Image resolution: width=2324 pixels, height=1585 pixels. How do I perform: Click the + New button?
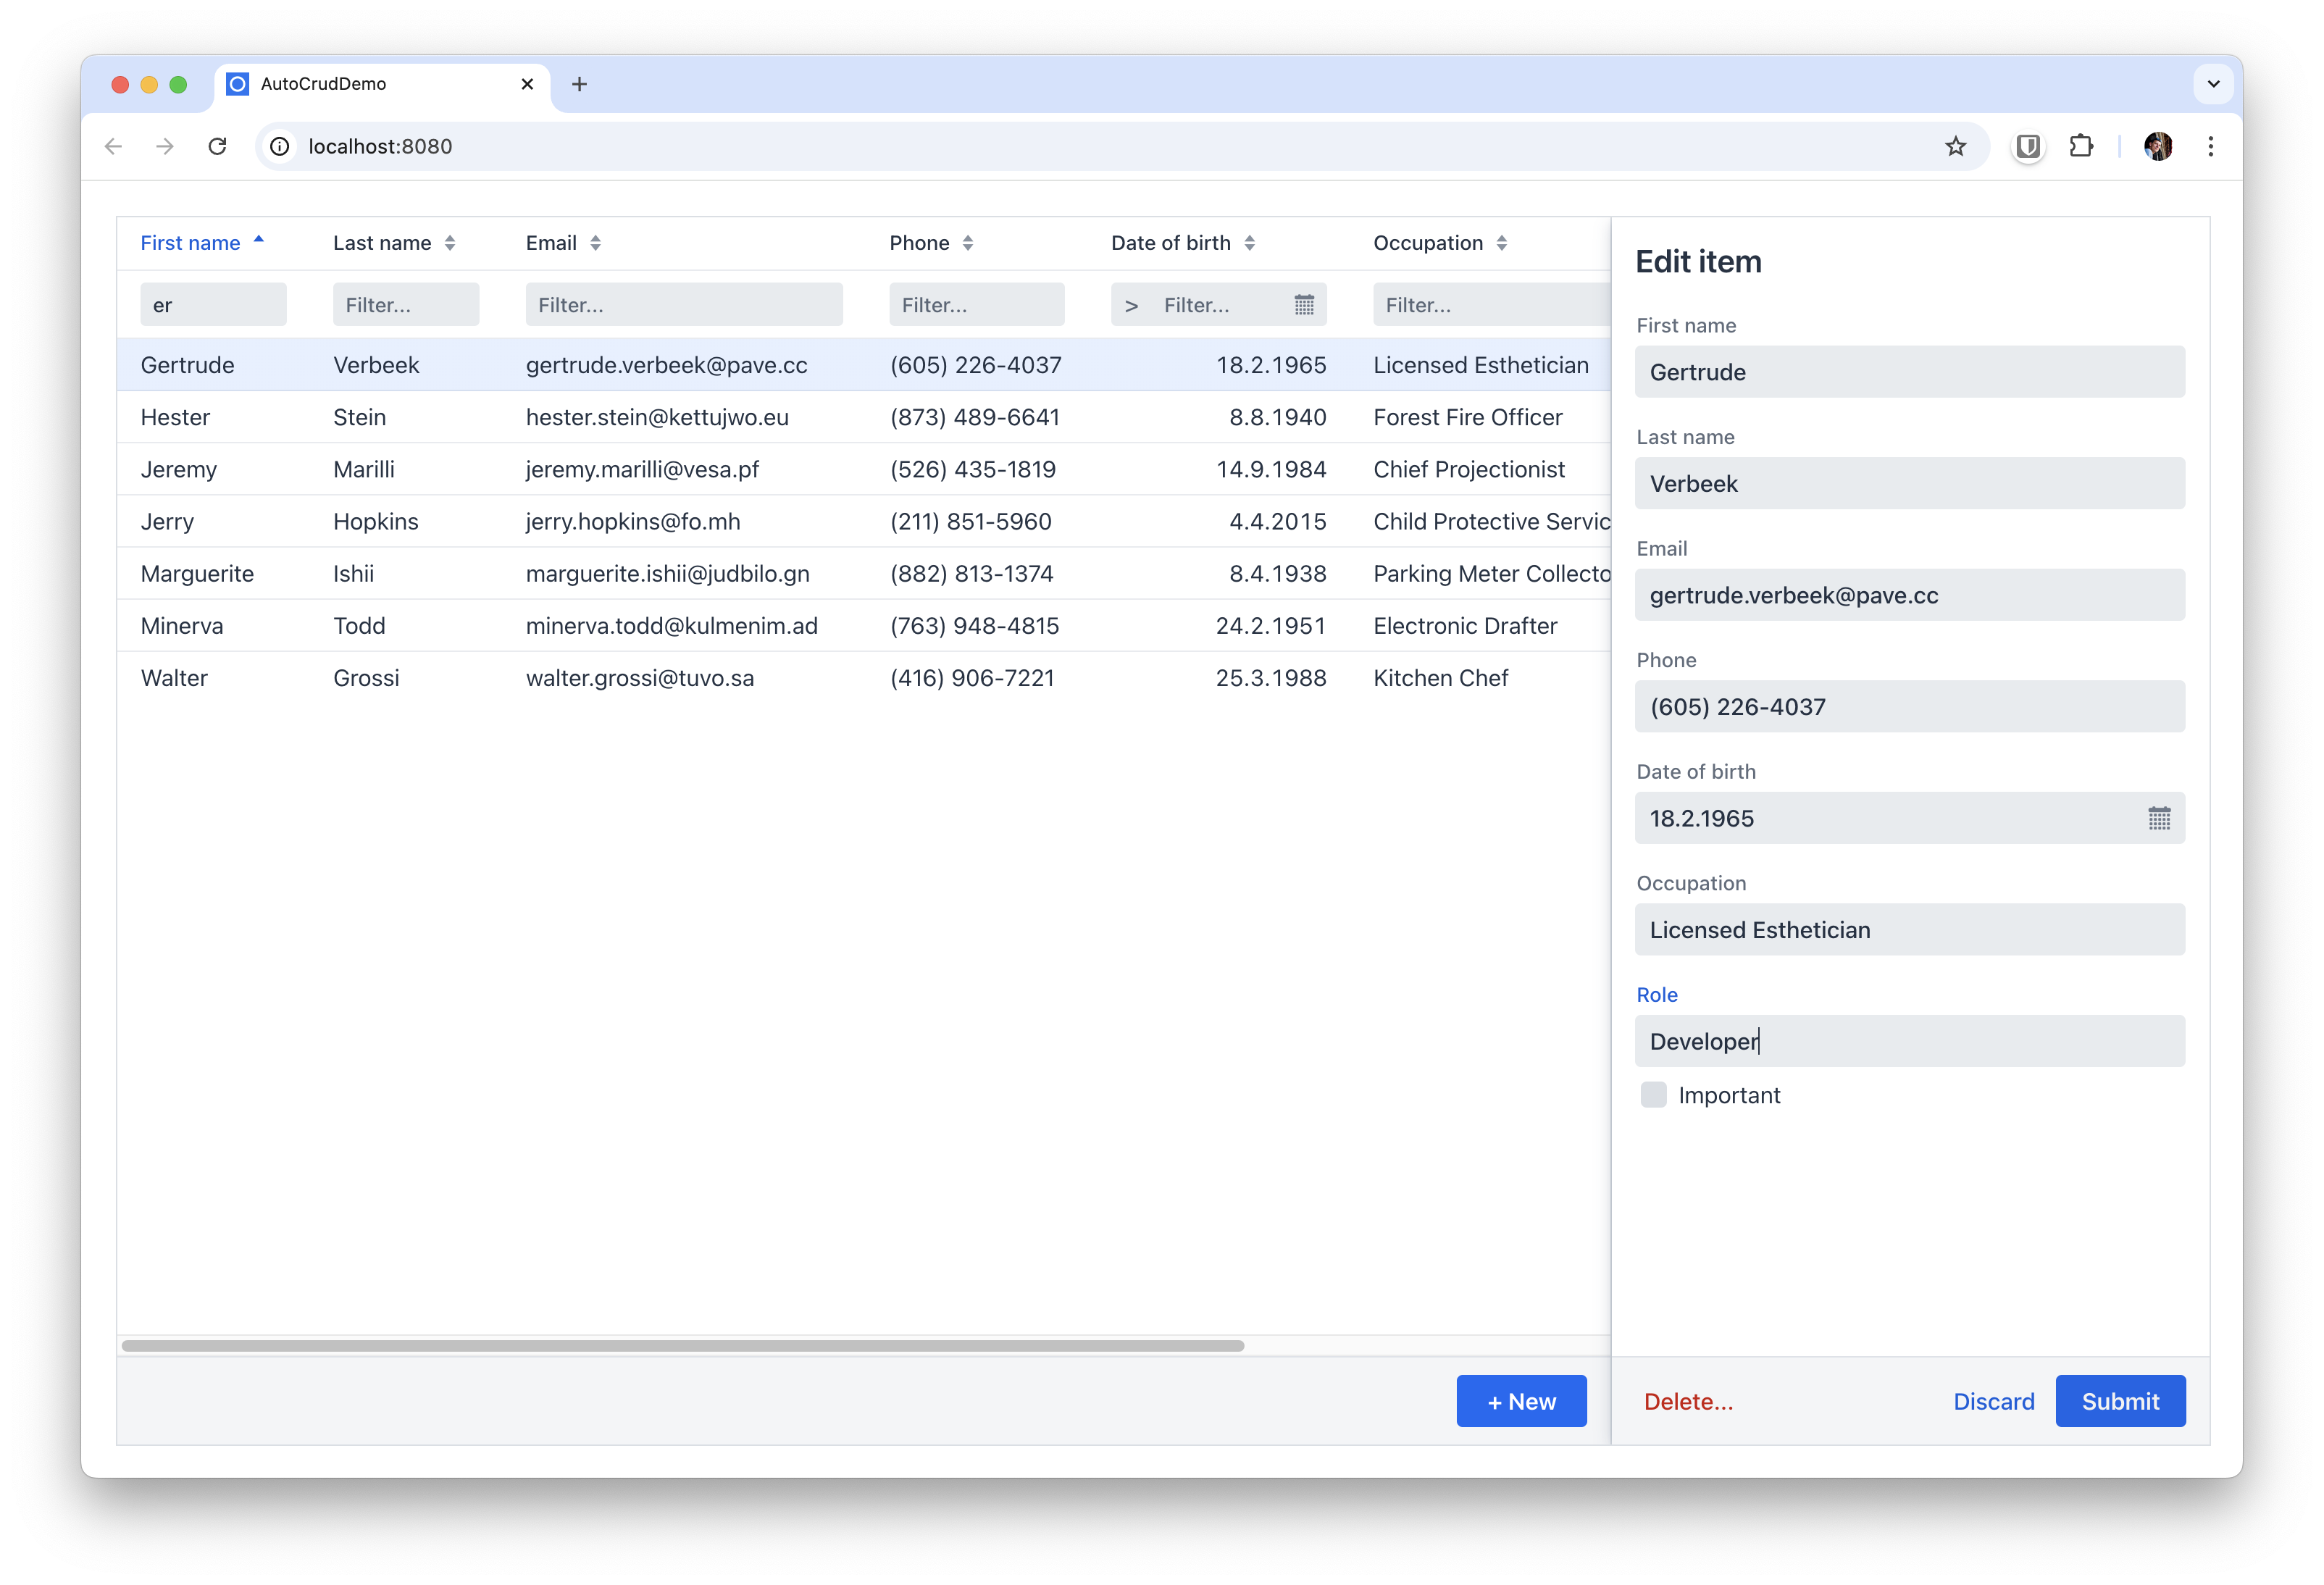click(1521, 1401)
